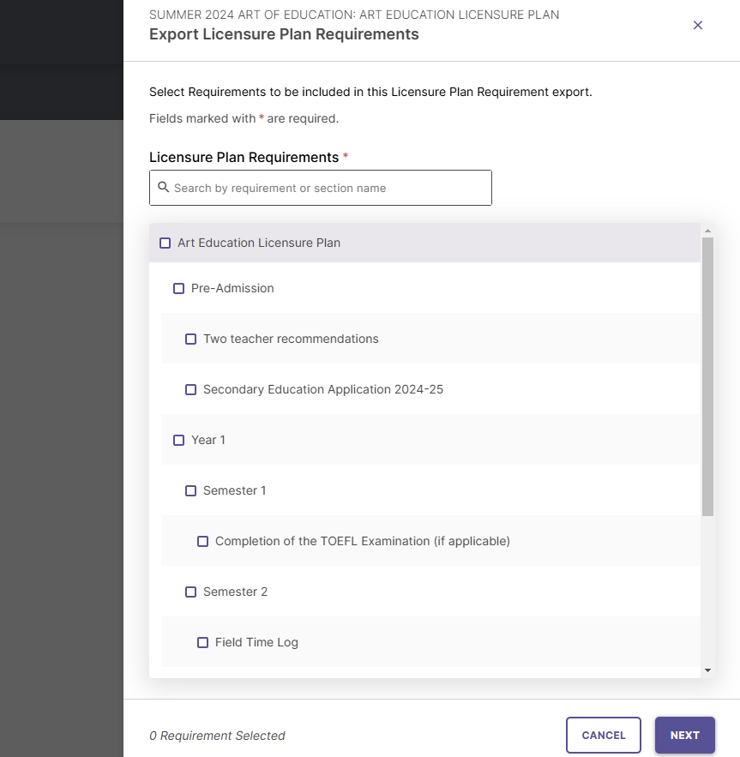
Task: Check the Art Education Licensure Plan checkbox
Action: 165,243
